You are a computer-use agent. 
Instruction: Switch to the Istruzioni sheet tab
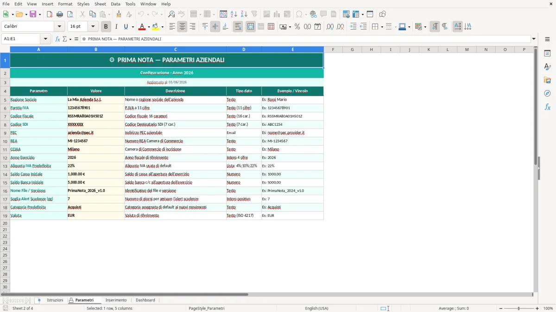click(x=55, y=300)
